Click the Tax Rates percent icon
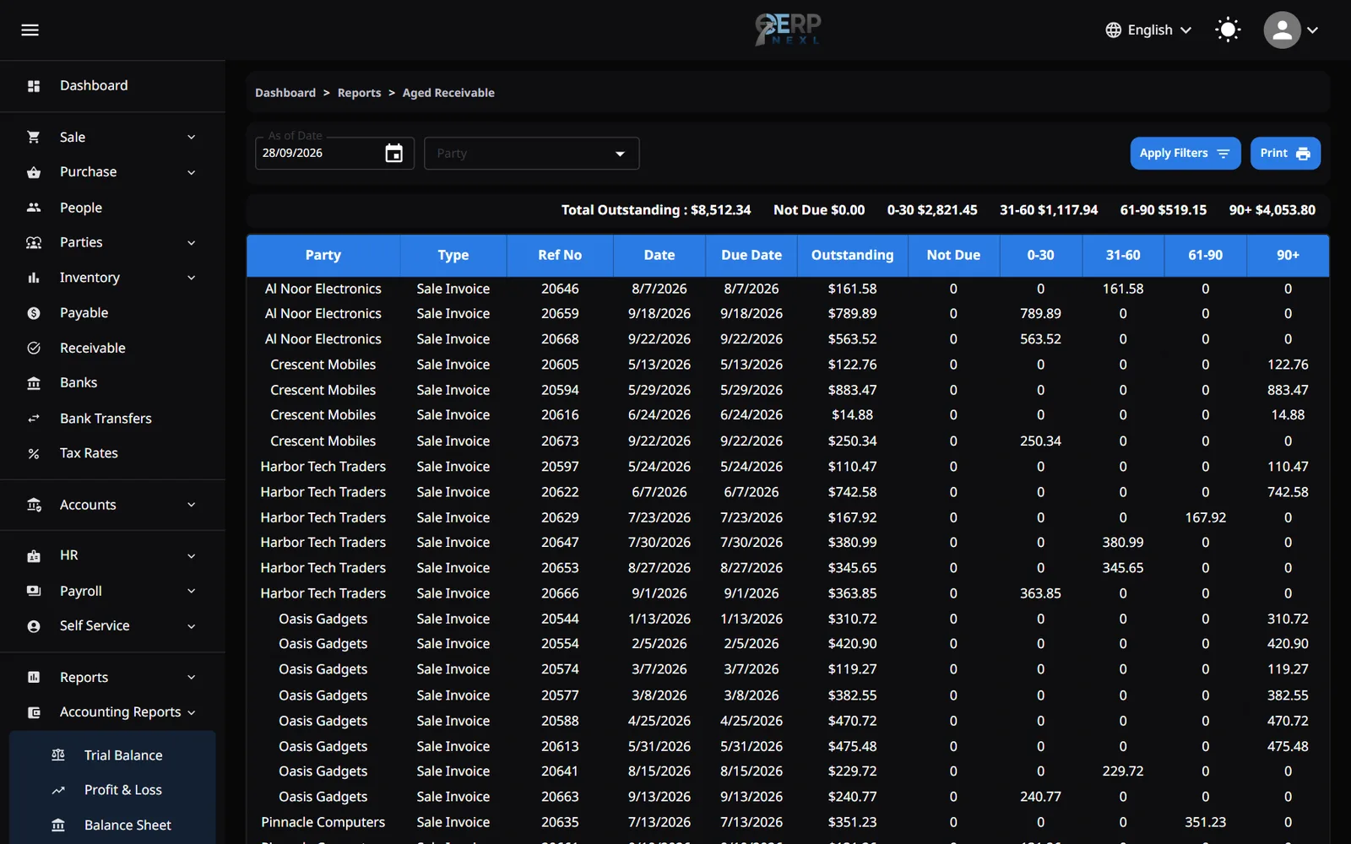The height and width of the screenshot is (844, 1351). pyautogui.click(x=34, y=453)
